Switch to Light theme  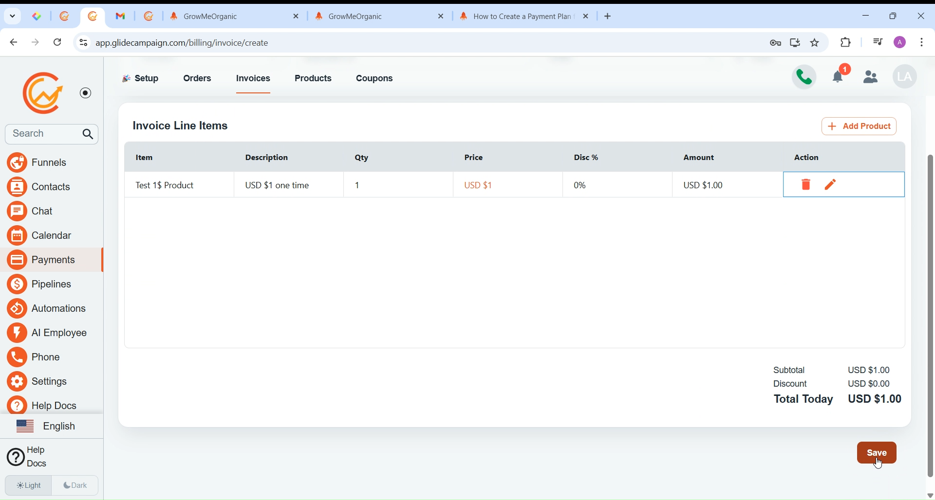(28, 485)
